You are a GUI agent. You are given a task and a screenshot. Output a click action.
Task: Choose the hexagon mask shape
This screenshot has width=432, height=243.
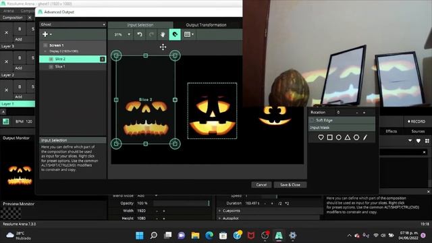click(356, 137)
